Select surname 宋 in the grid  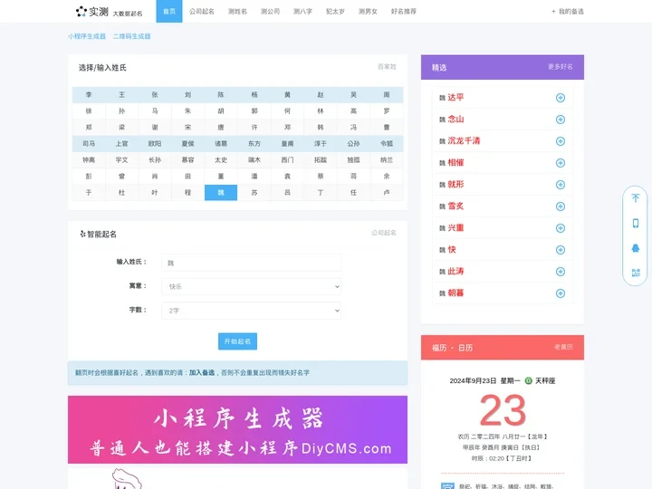(188, 128)
